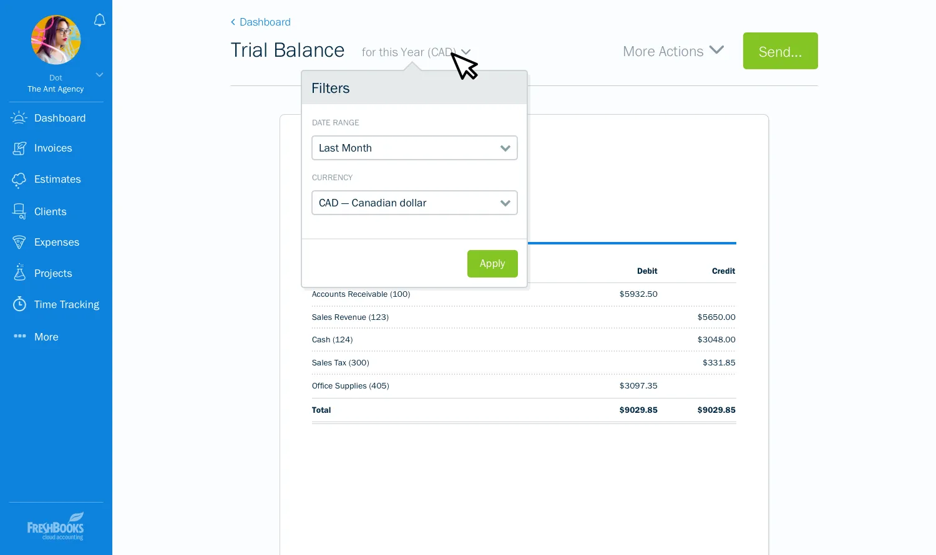The image size is (936, 555).
Task: Click the FreshBooks logo
Action: click(56, 526)
